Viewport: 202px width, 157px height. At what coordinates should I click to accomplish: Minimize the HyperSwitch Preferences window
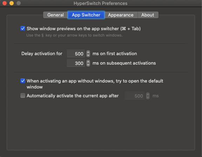pos(12,3)
